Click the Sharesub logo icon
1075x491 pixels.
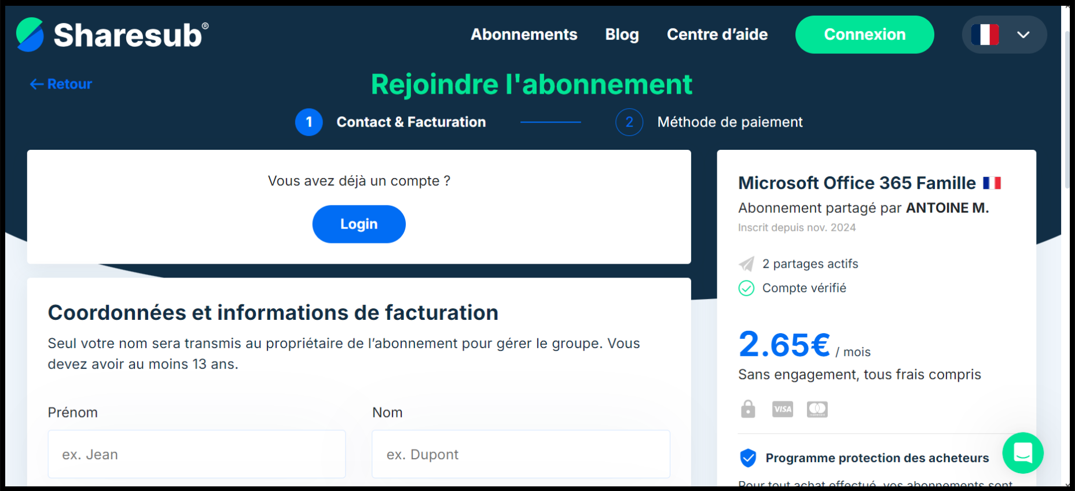[30, 35]
